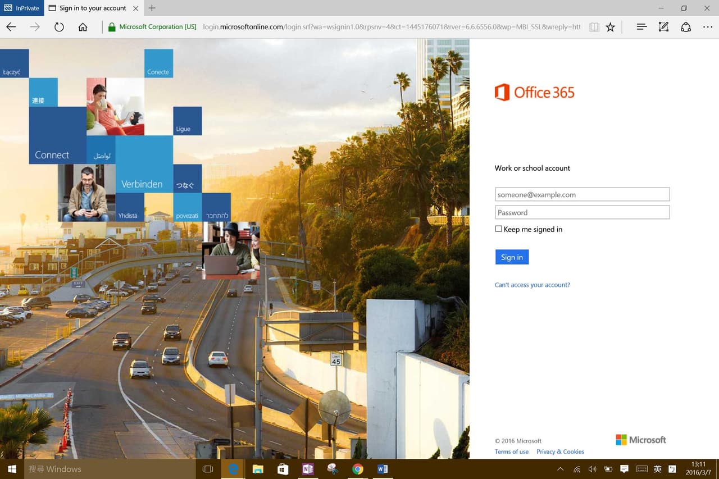Screen dimensions: 719x479
Task: Open the Edge share icon
Action: click(x=686, y=27)
